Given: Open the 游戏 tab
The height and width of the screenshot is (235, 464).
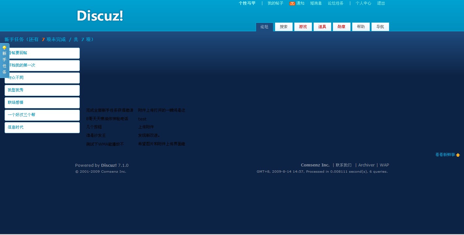Looking at the screenshot, I should point(303,27).
